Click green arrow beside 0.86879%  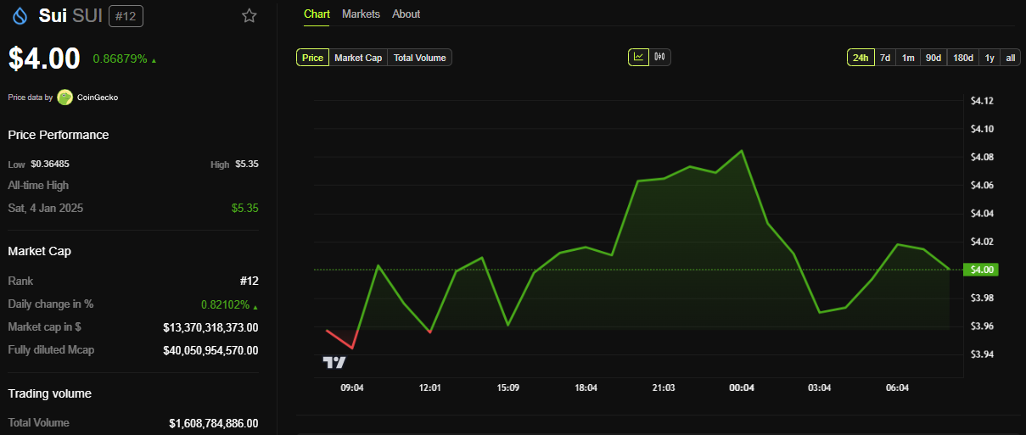click(x=154, y=60)
